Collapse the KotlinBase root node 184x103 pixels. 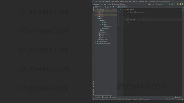[x=96, y=9]
